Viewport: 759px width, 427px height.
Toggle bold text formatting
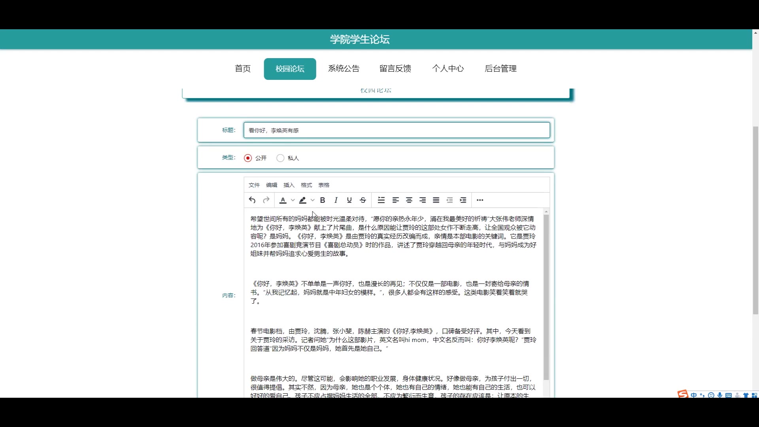(323, 200)
